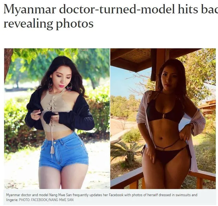Click the left photo with denim shorts

click(57, 119)
